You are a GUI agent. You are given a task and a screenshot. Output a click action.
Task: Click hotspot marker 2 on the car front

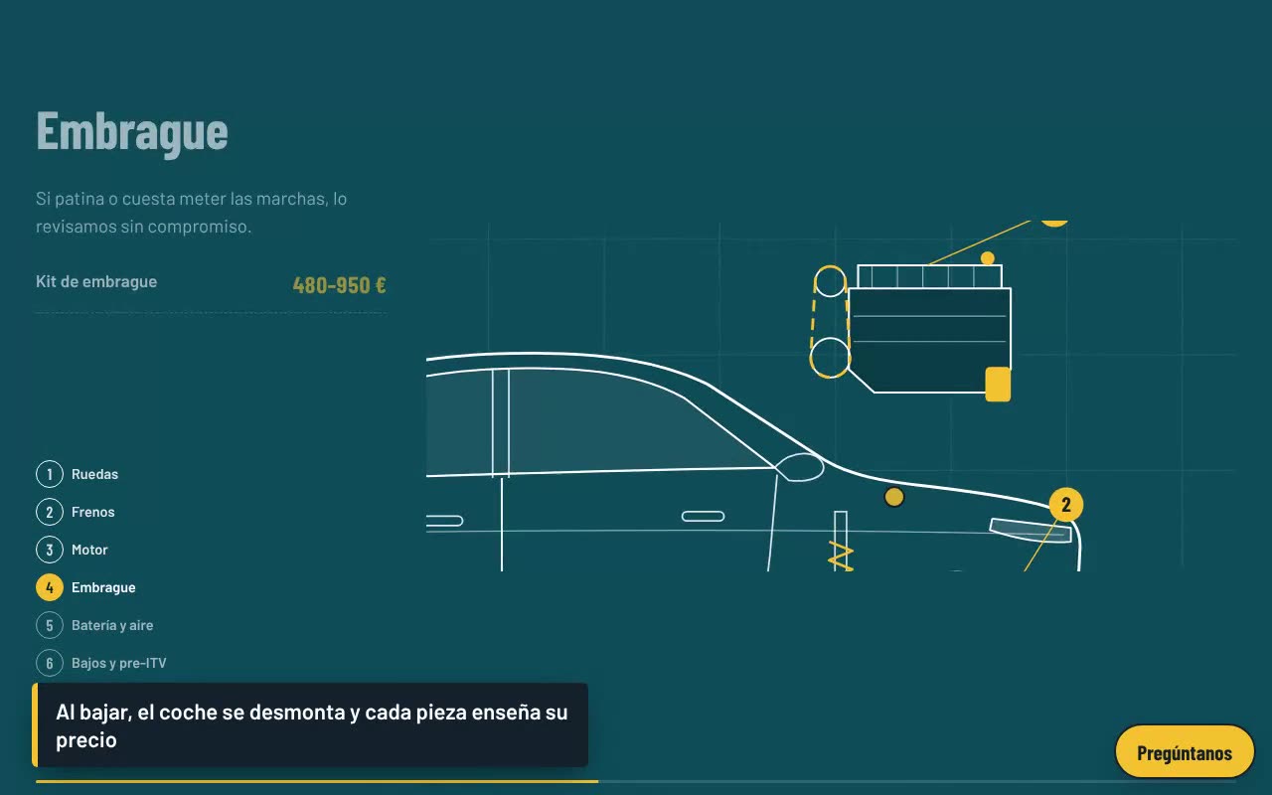[1066, 505]
